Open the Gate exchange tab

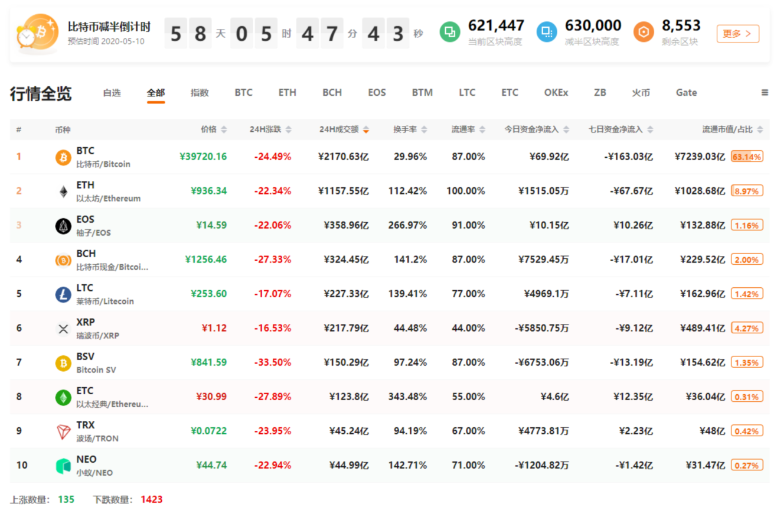(686, 93)
